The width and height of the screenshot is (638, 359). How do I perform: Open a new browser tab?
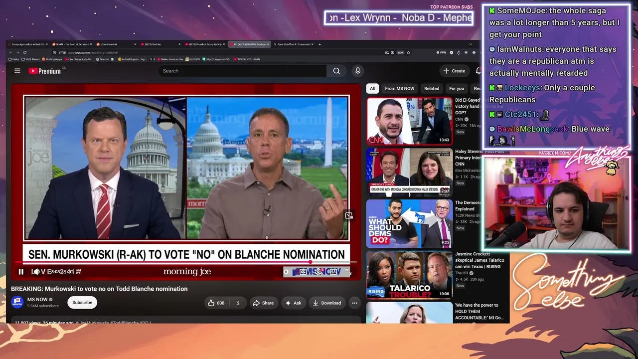pos(319,44)
